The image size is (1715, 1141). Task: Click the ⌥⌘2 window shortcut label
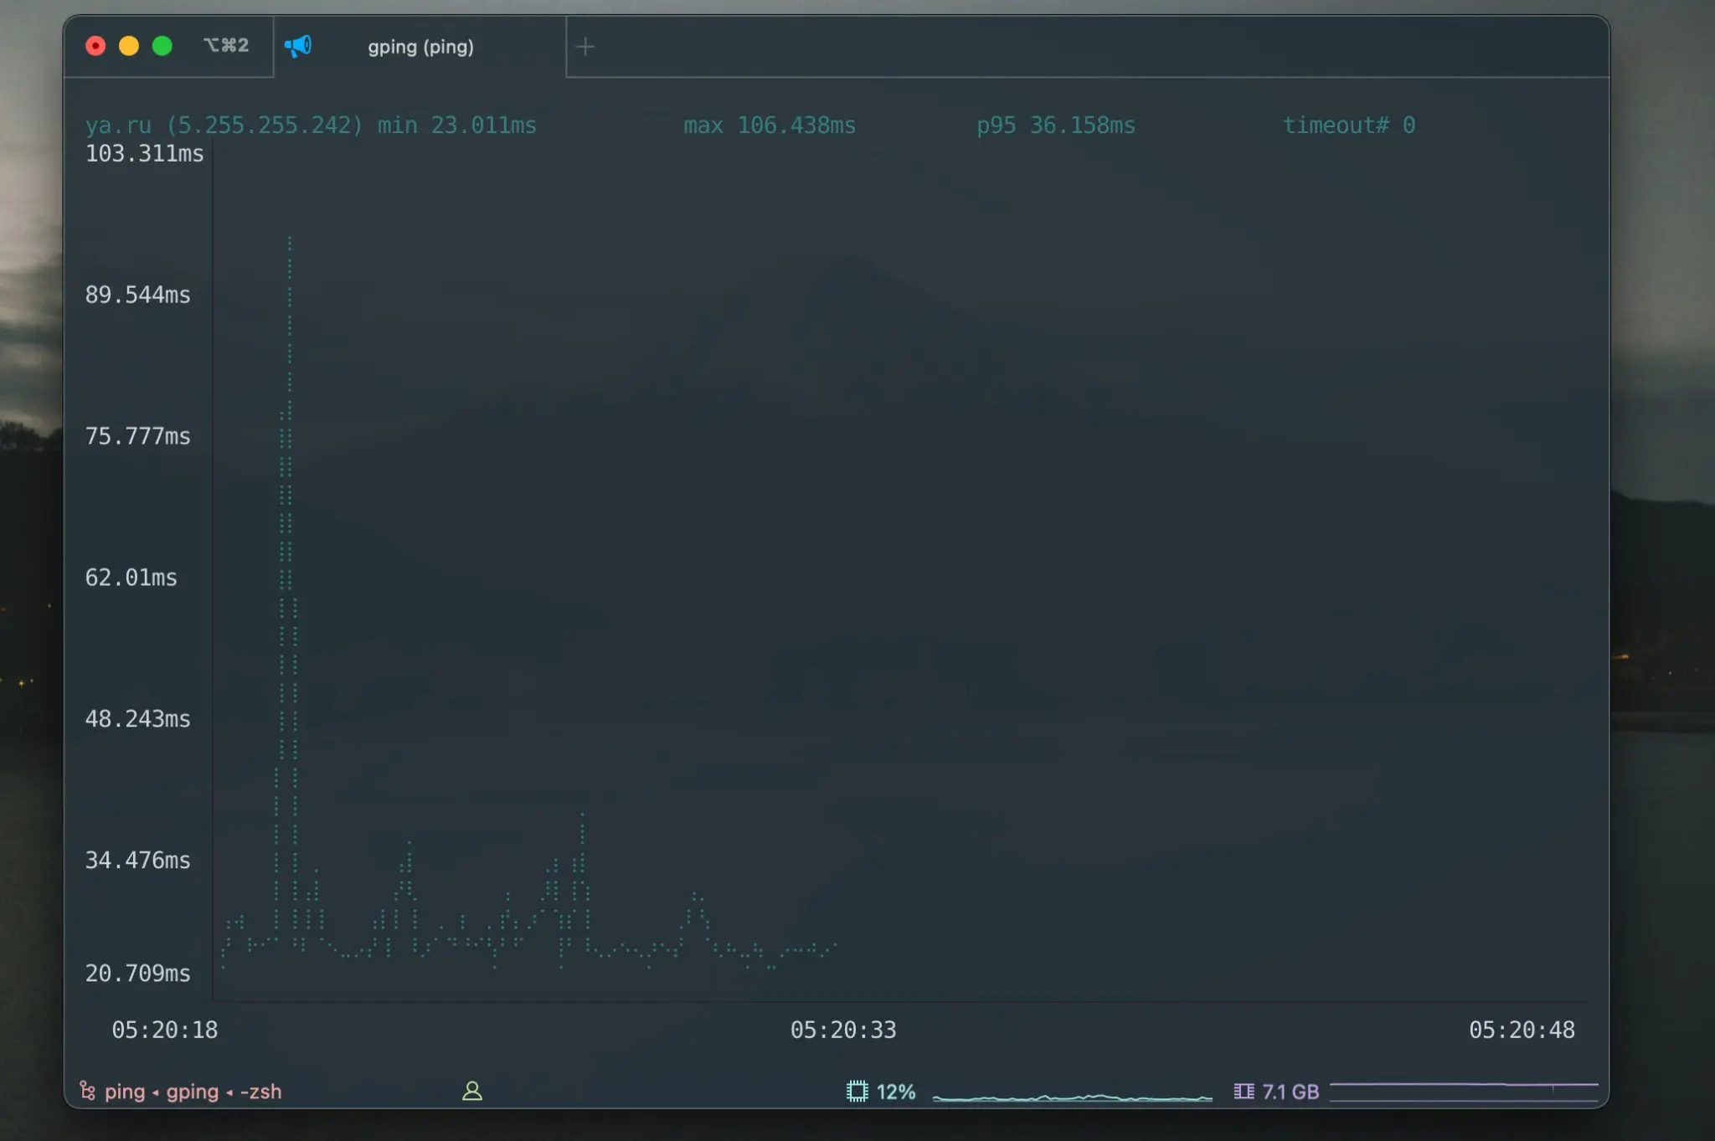226,45
